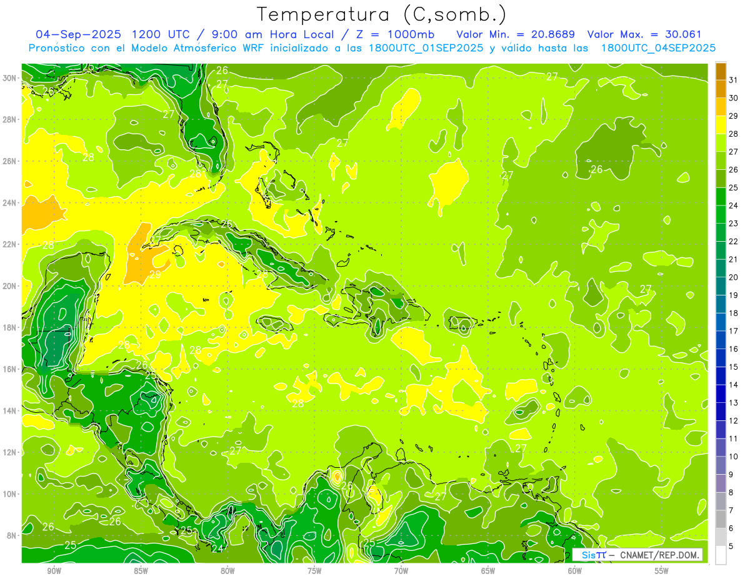Select the teal legend swatch between 19 and 20
This screenshot has width=750, height=579.
click(721, 286)
